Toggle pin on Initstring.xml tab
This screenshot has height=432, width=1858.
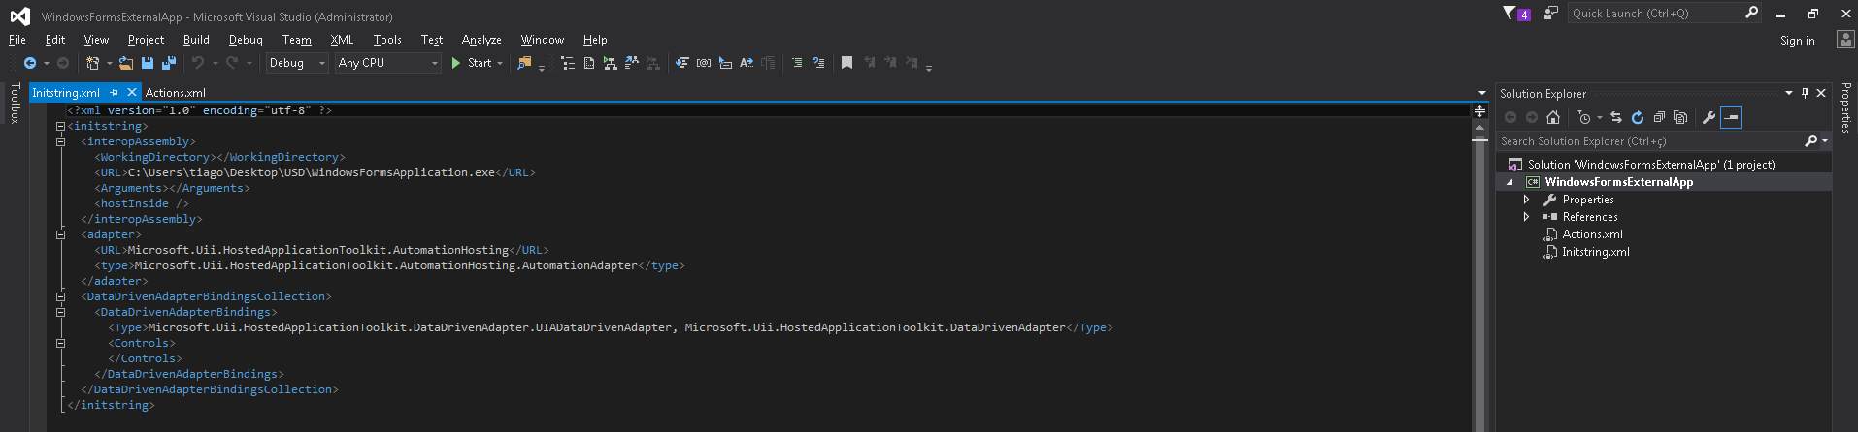coord(114,93)
